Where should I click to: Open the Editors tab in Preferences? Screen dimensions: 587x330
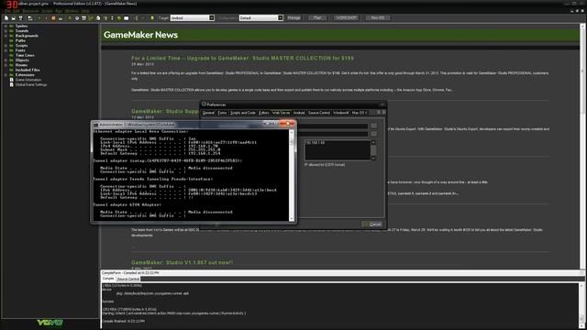[263, 113]
